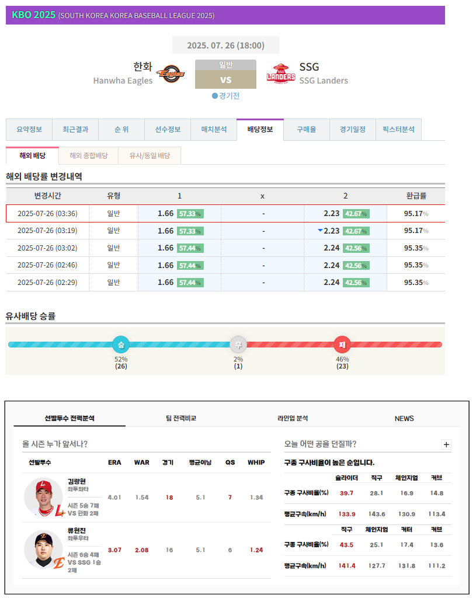Switch to 해외 종합배당 sub-tab
The height and width of the screenshot is (598, 476).
pos(89,155)
